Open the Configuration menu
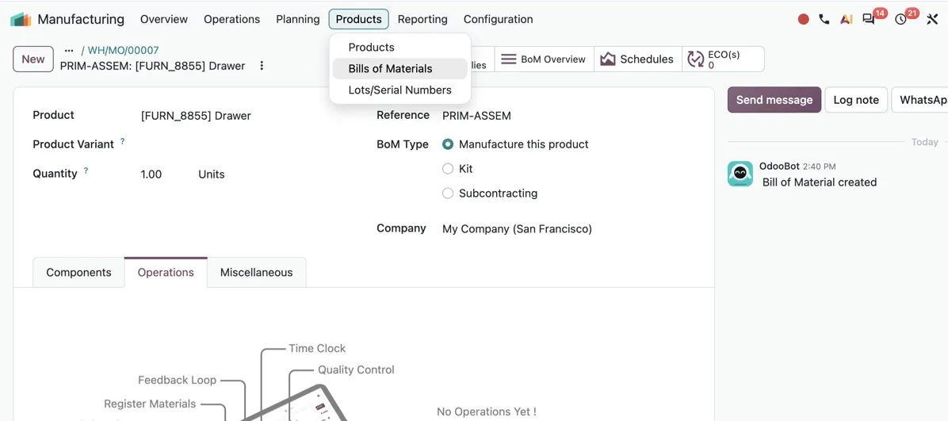This screenshot has width=948, height=421. tap(499, 19)
